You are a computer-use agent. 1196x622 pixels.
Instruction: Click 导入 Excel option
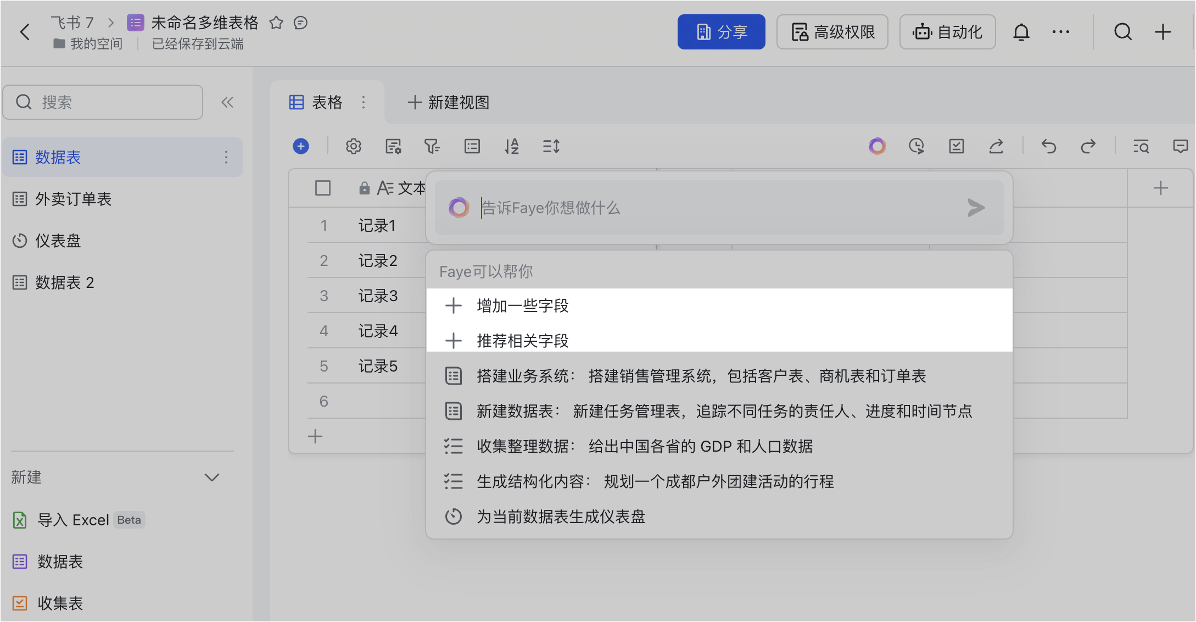[78, 520]
